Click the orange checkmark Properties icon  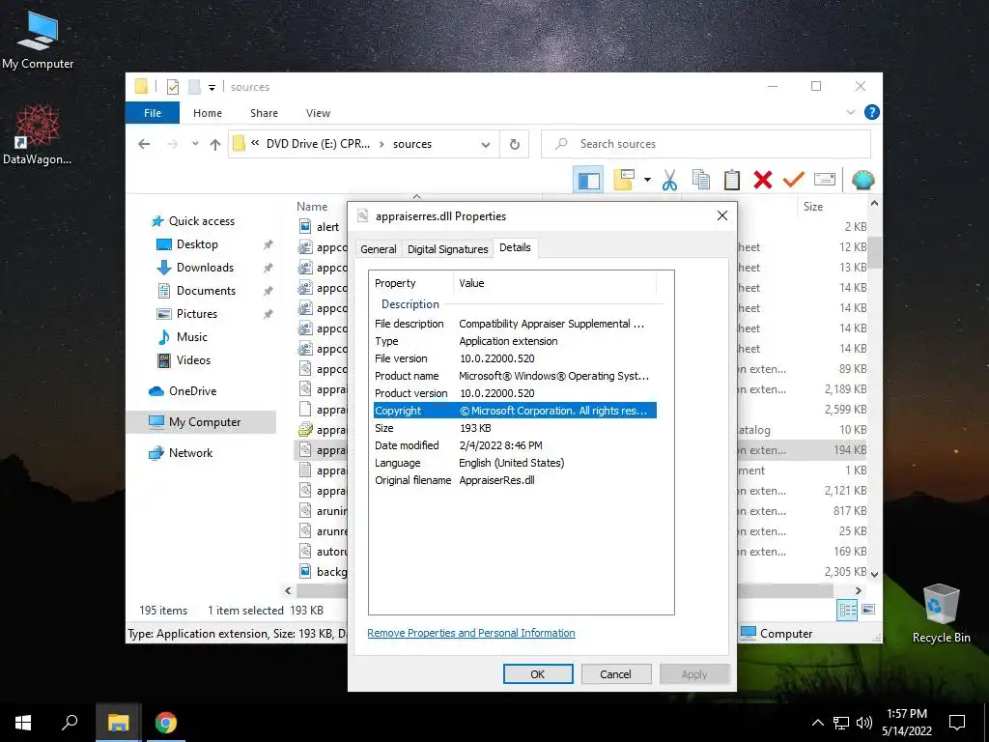794,180
